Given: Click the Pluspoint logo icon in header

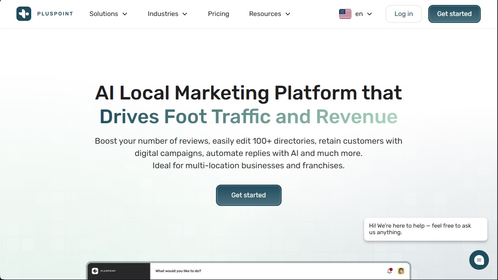Looking at the screenshot, I should 24,14.
